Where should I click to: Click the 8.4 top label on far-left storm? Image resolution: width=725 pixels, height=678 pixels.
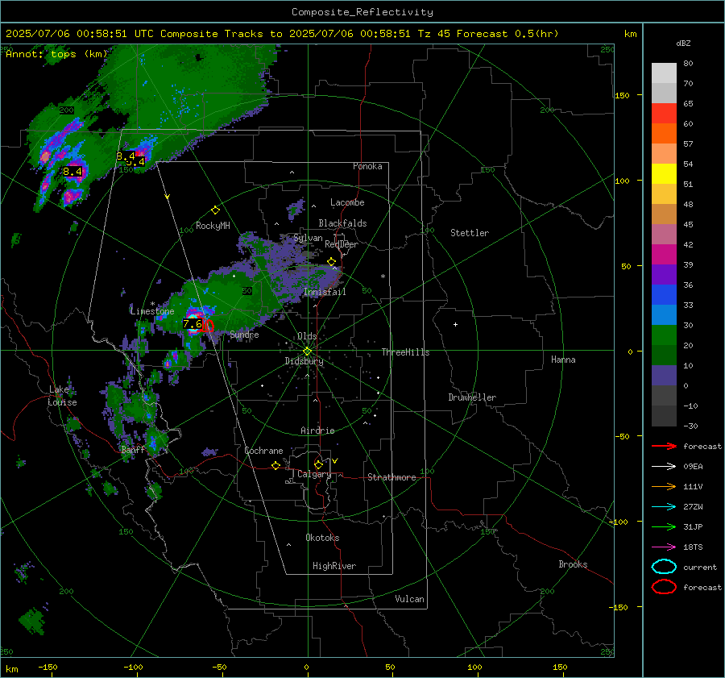72,172
